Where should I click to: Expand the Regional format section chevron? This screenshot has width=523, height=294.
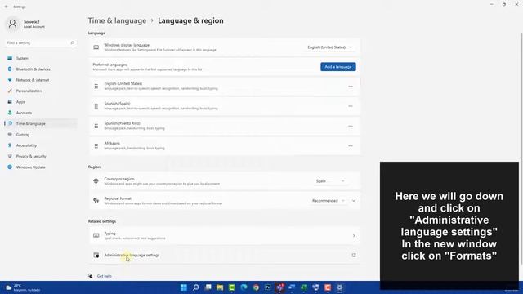click(x=354, y=201)
